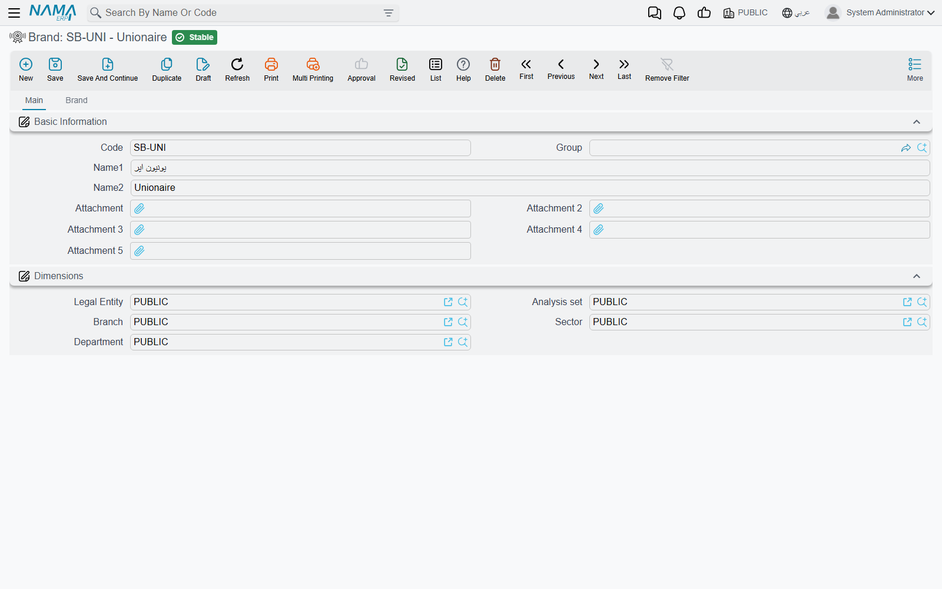The width and height of the screenshot is (942, 589).
Task: Refresh the record
Action: (x=237, y=70)
